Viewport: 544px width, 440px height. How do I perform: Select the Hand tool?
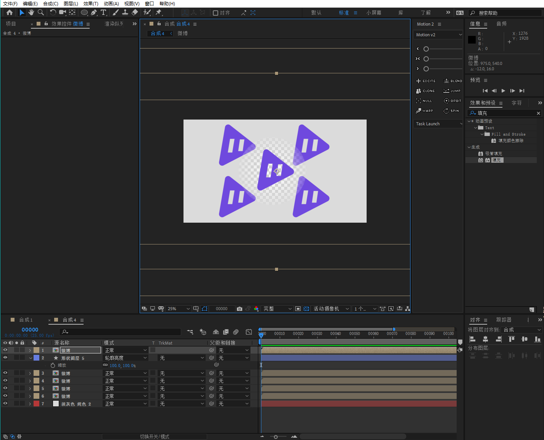(31, 13)
